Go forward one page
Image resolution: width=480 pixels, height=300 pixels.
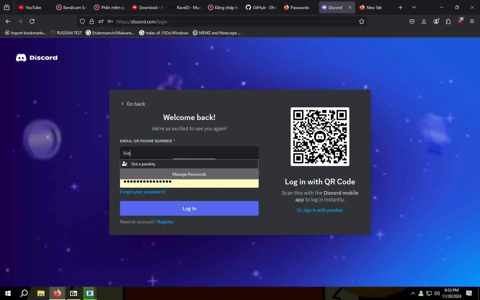pos(20,21)
